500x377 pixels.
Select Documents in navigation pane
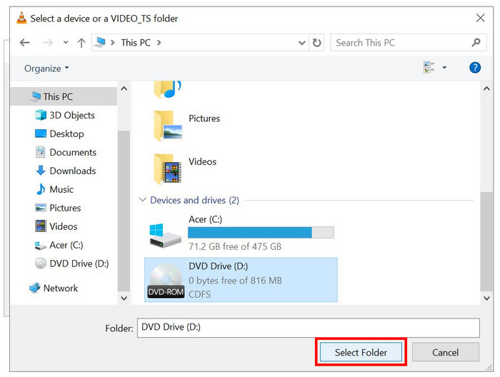[x=73, y=152]
